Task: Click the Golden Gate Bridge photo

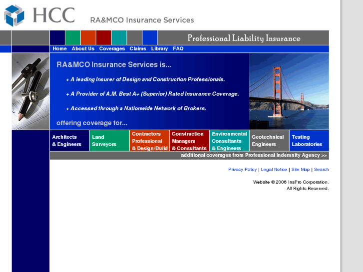Action: click(289, 91)
